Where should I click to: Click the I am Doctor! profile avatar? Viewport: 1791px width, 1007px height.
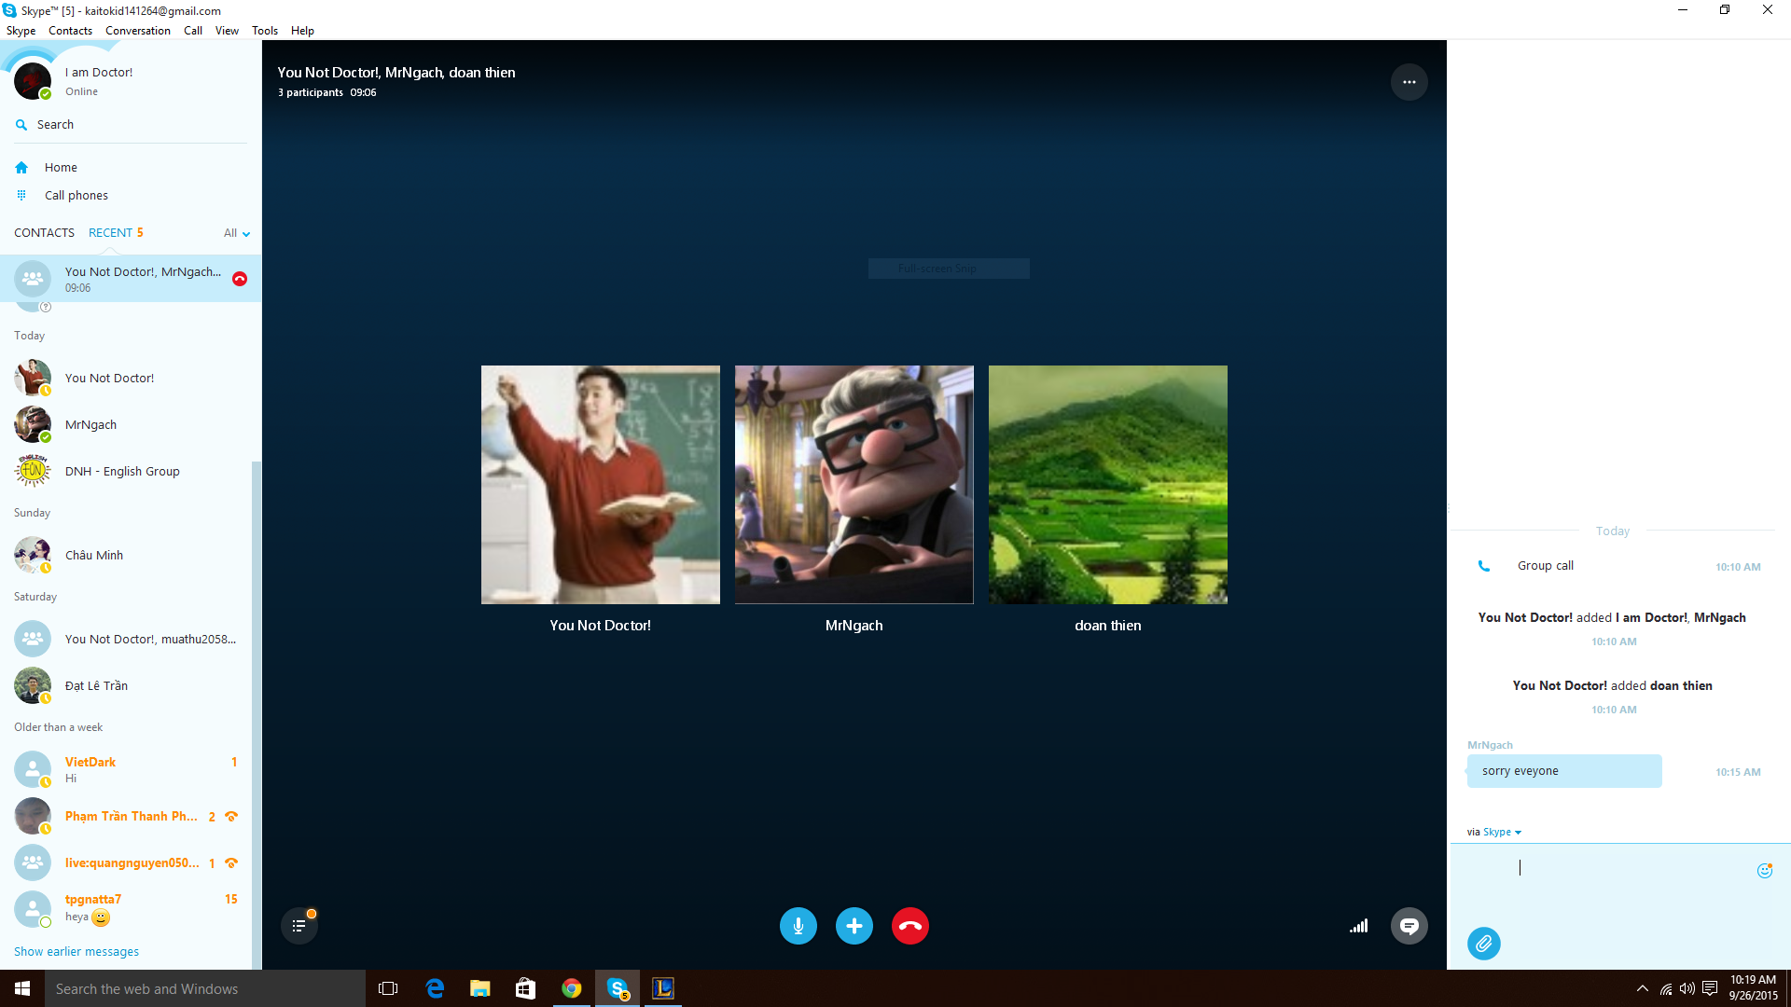pyautogui.click(x=33, y=81)
